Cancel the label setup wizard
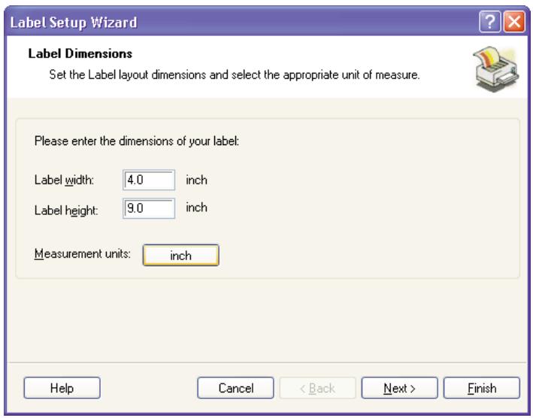The width and height of the screenshot is (533, 418). [x=235, y=388]
